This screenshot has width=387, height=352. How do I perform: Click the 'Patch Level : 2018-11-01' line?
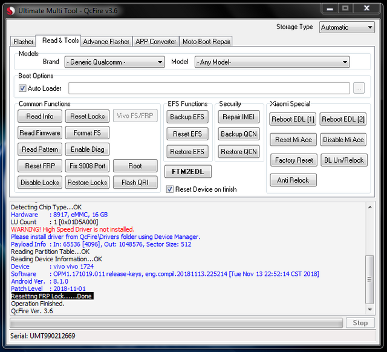point(48,288)
